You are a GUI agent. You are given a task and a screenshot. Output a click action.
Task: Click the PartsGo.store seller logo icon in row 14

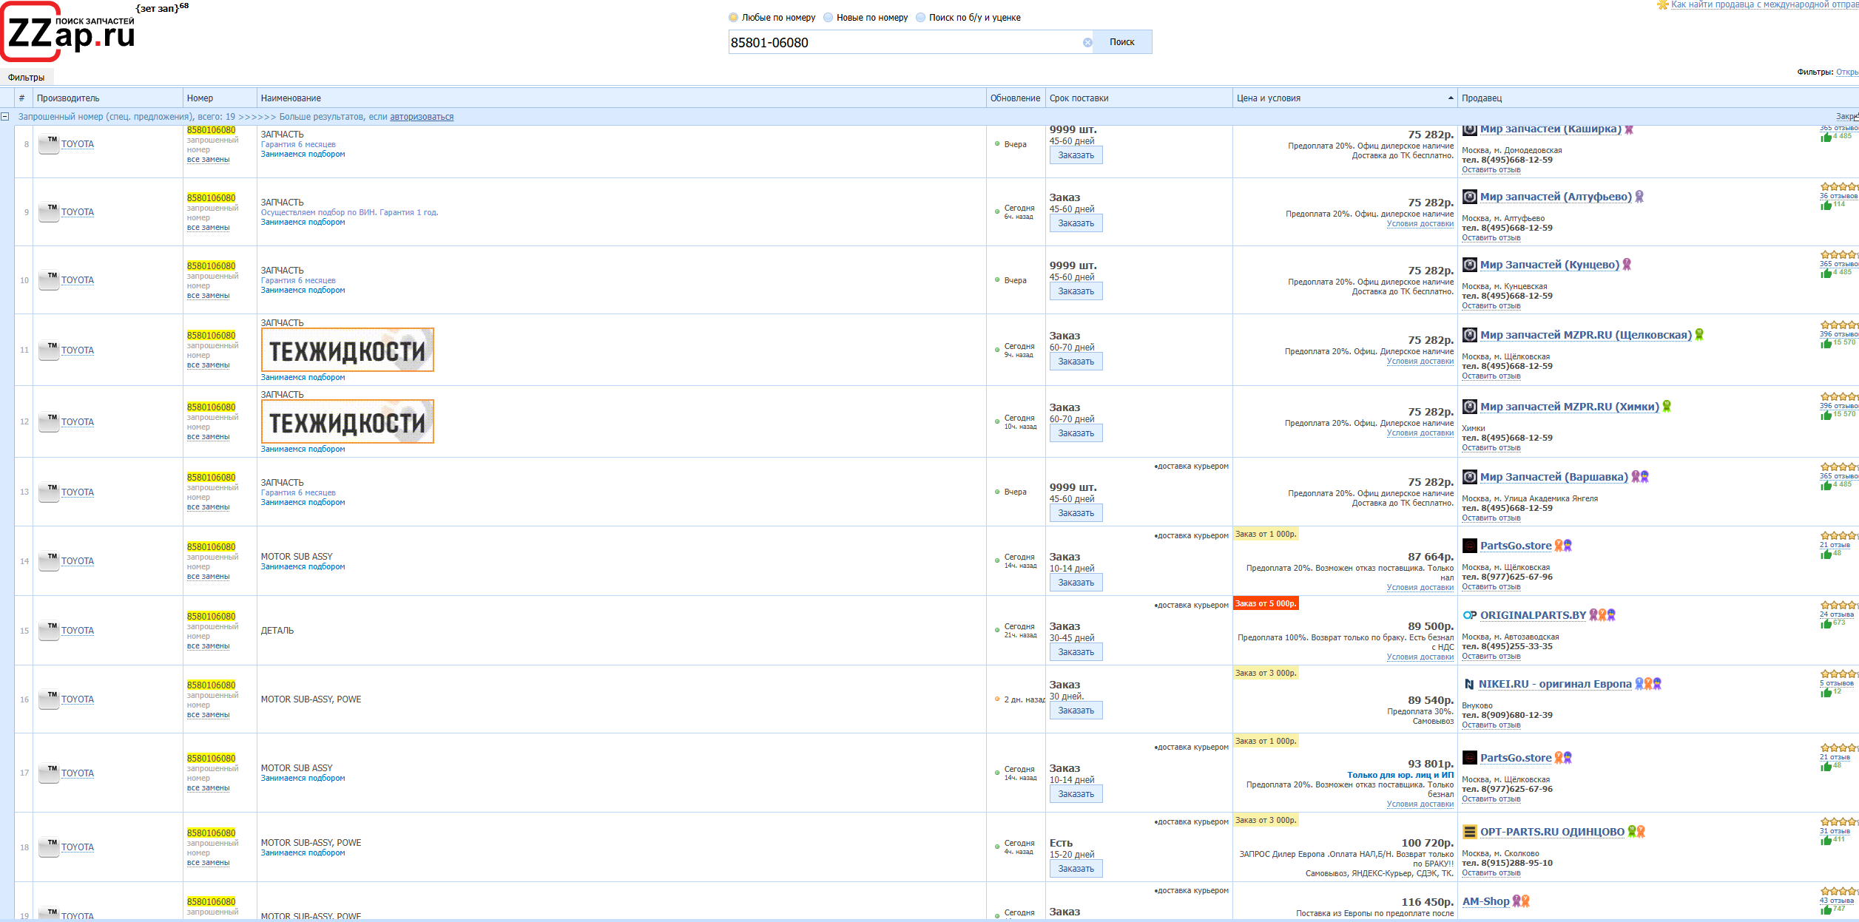point(1469,546)
